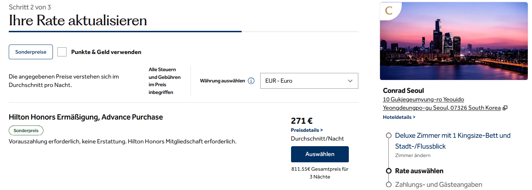Go to the Zahlungs- und Gästeangaben step label
This screenshot has height=190, width=532.
(438, 185)
